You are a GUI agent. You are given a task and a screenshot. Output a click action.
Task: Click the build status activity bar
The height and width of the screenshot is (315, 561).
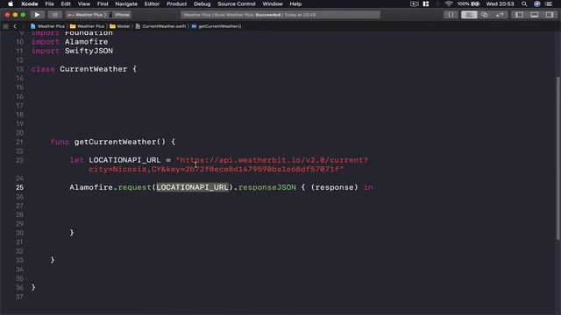[x=280, y=15]
